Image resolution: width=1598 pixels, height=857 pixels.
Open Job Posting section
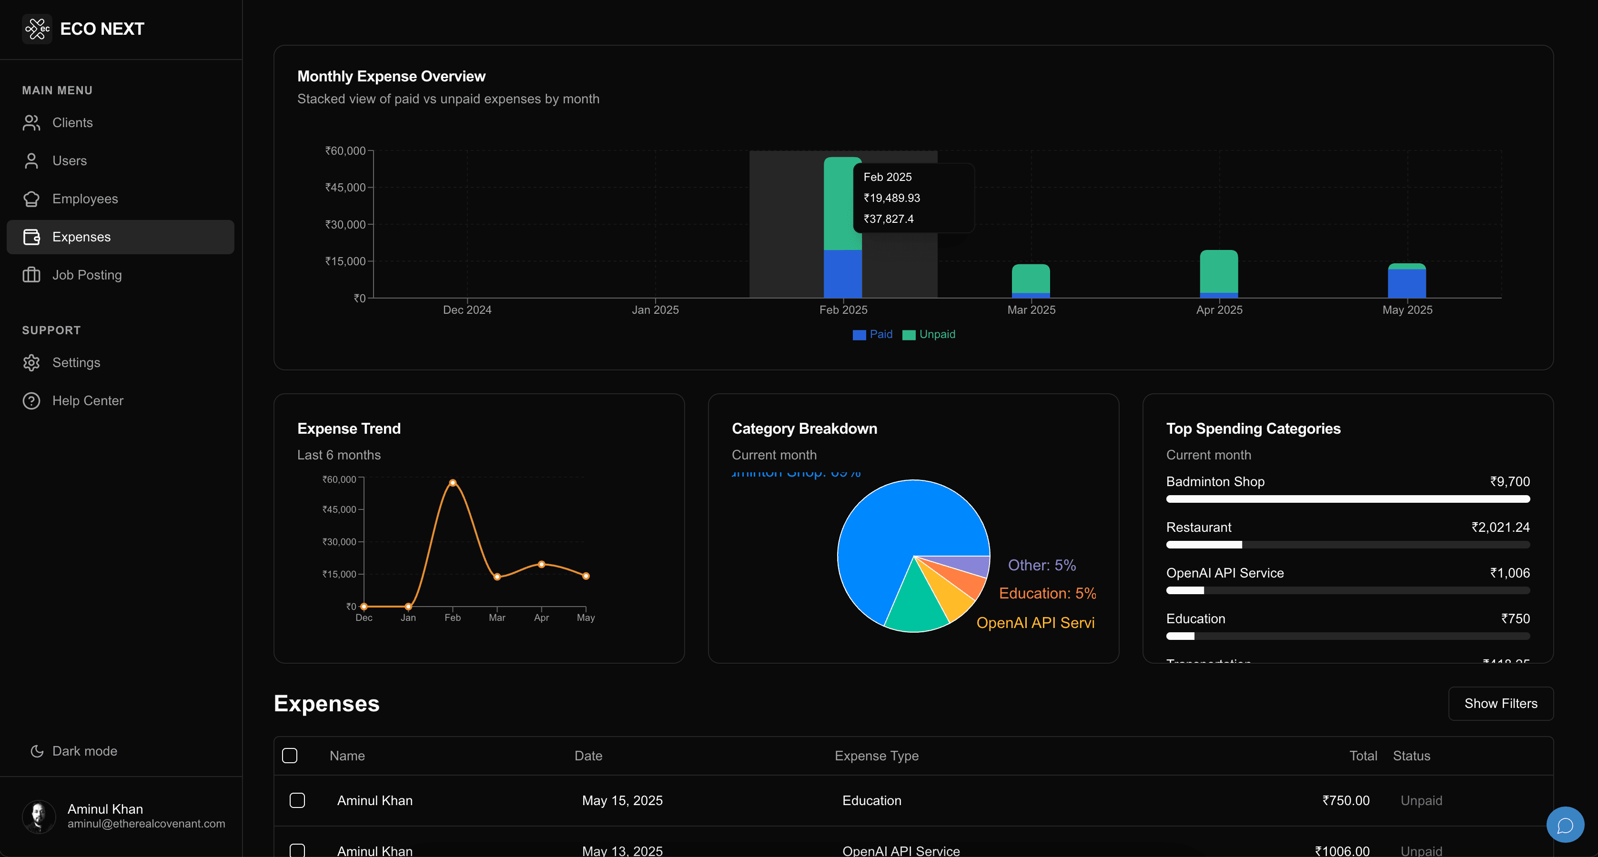[x=121, y=275]
